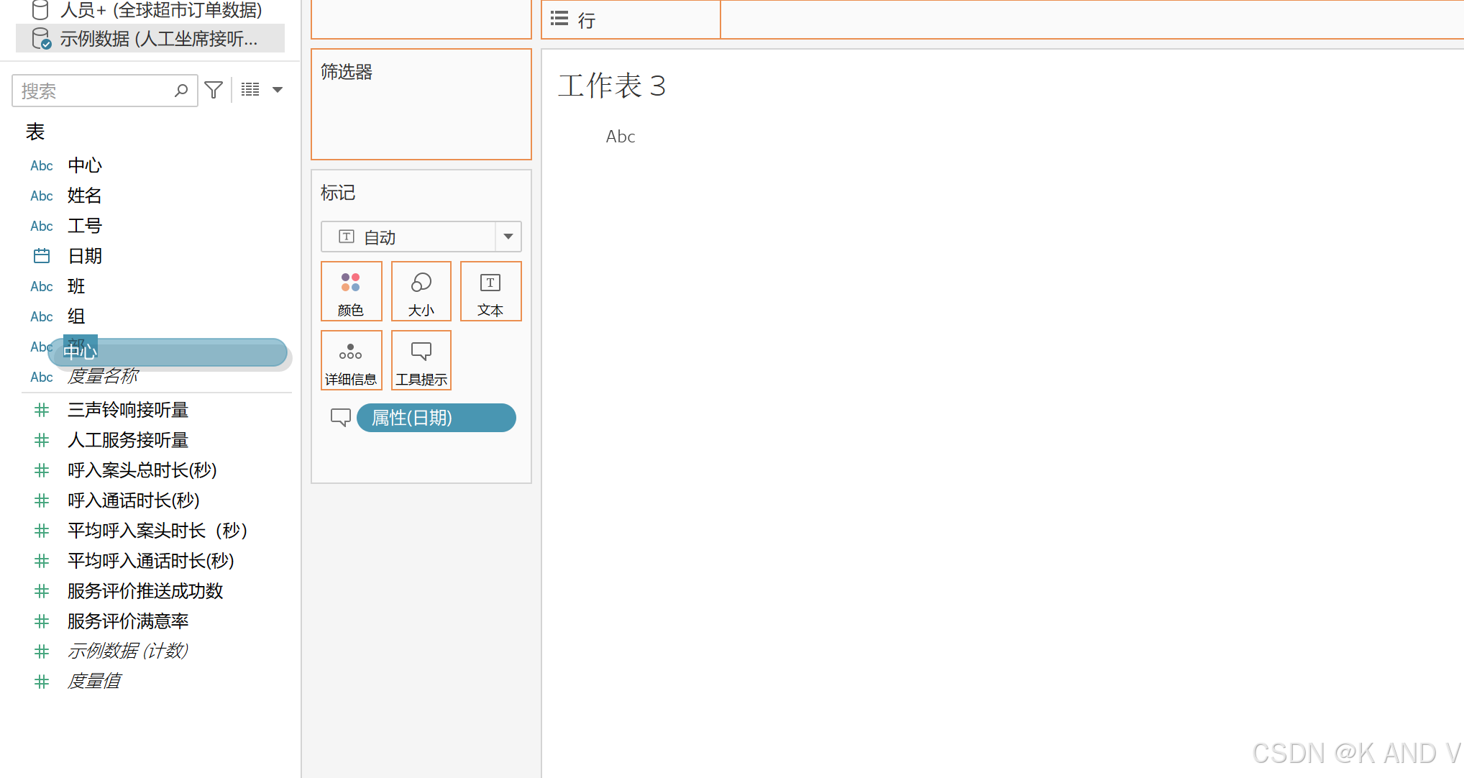This screenshot has width=1464, height=778.
Task: Click the Size (大小) marks card
Action: click(x=421, y=291)
